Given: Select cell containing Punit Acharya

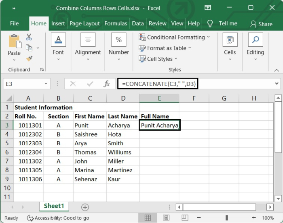Looking at the screenshot, I should point(160,125).
